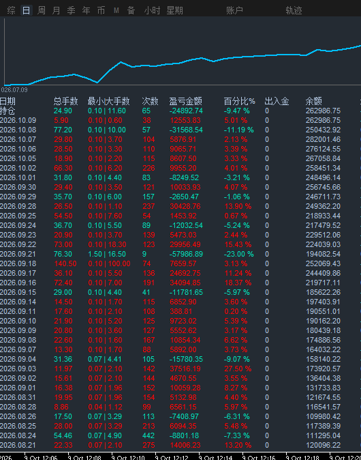Viewport: 361px width, 460px height.
Task: Click the 13.90 % percentage cell
Action: click(238, 207)
